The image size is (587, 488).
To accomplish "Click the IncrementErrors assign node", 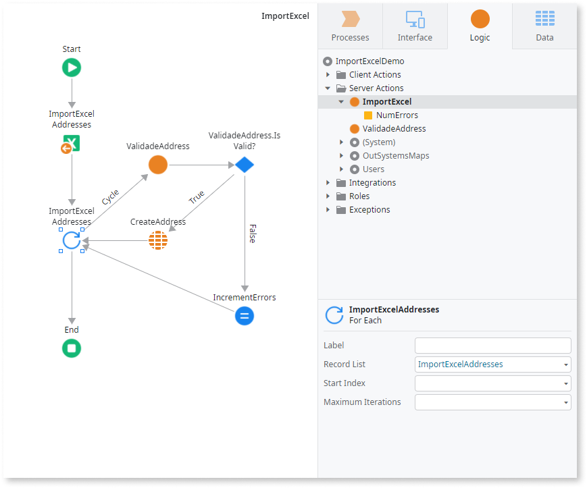I will point(245,315).
